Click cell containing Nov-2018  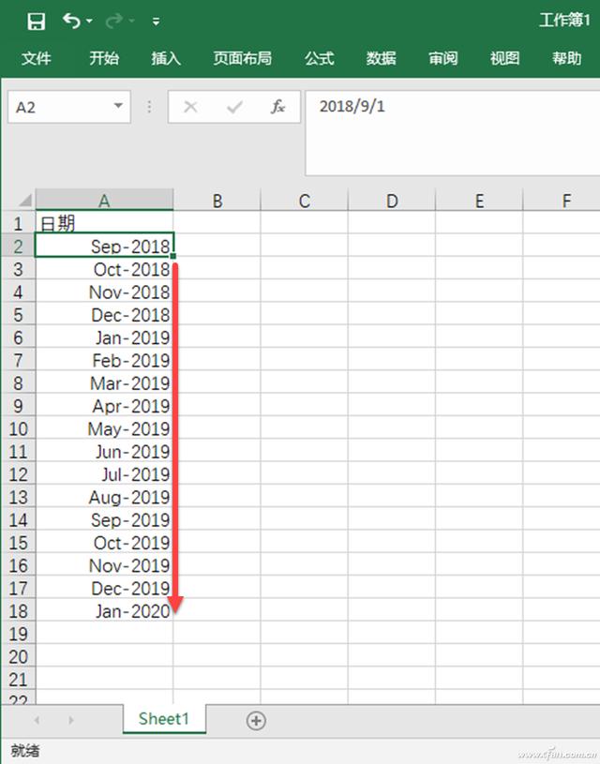pyautogui.click(x=104, y=292)
